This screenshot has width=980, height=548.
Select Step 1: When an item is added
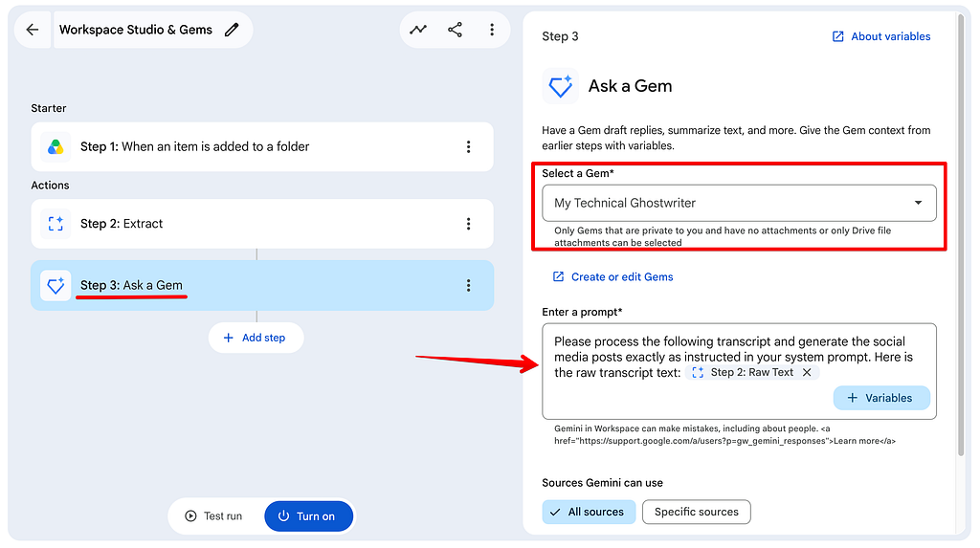tap(262, 147)
